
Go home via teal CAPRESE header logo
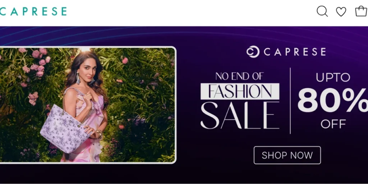point(33,11)
